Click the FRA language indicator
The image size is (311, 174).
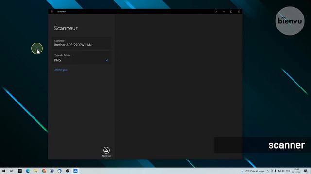[288, 171]
